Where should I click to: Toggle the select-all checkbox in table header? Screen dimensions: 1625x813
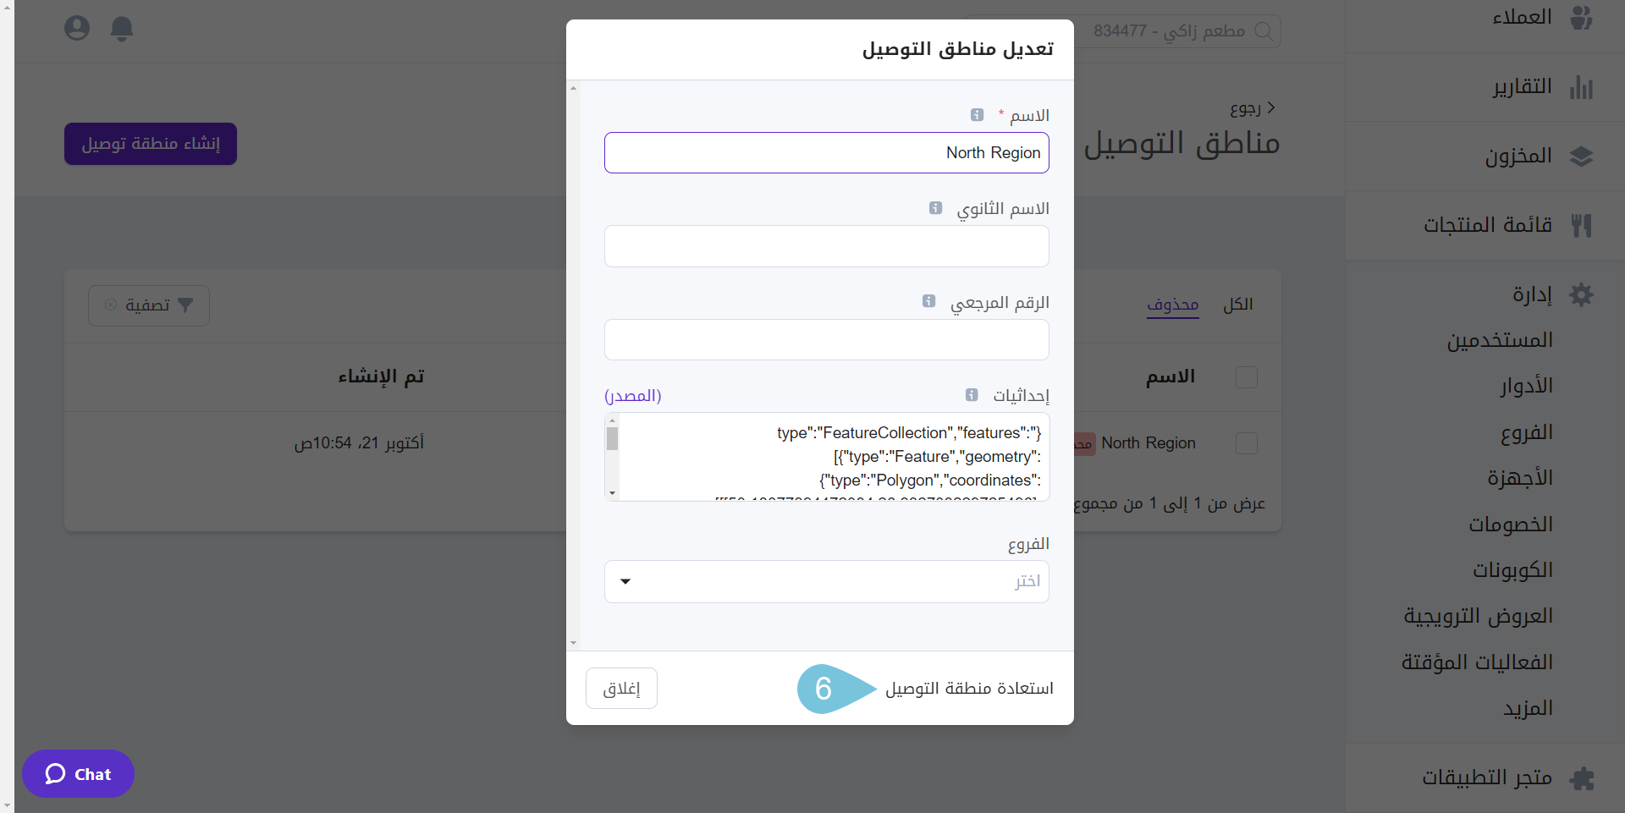pos(1246,377)
